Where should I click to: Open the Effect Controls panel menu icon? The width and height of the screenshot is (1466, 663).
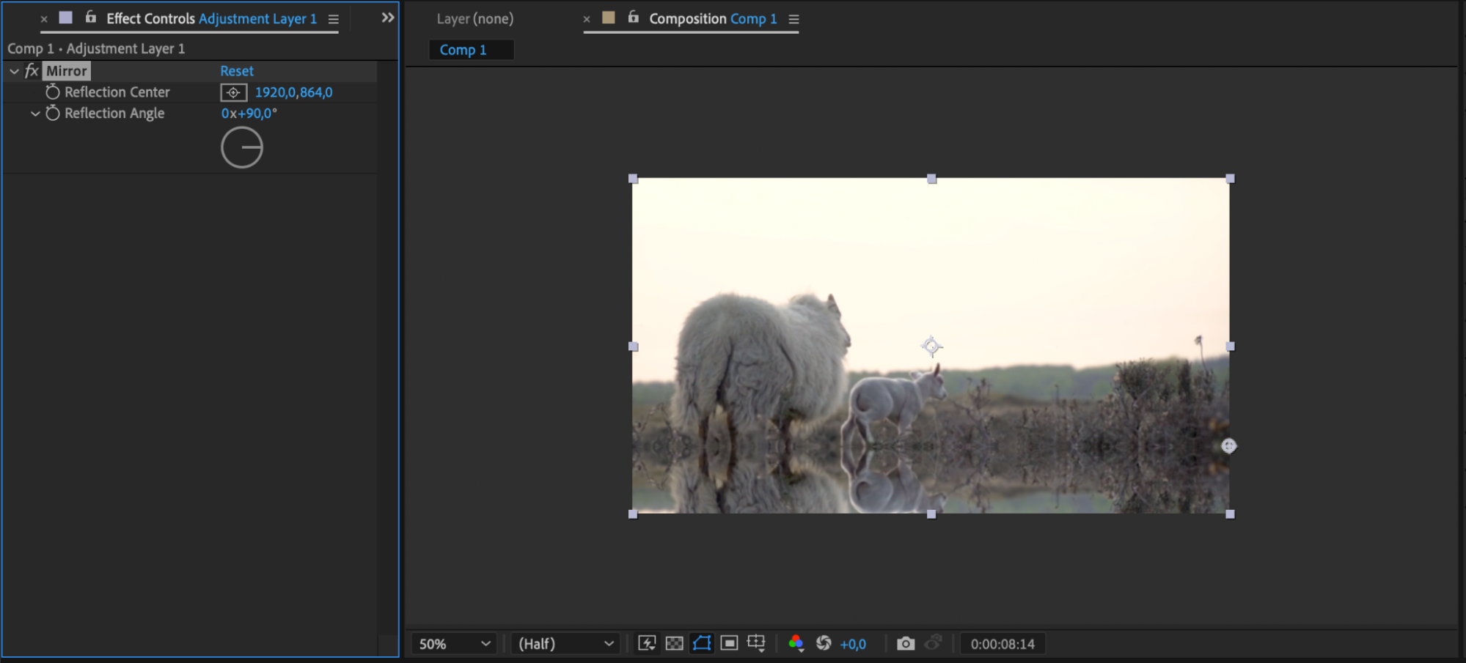tap(334, 19)
